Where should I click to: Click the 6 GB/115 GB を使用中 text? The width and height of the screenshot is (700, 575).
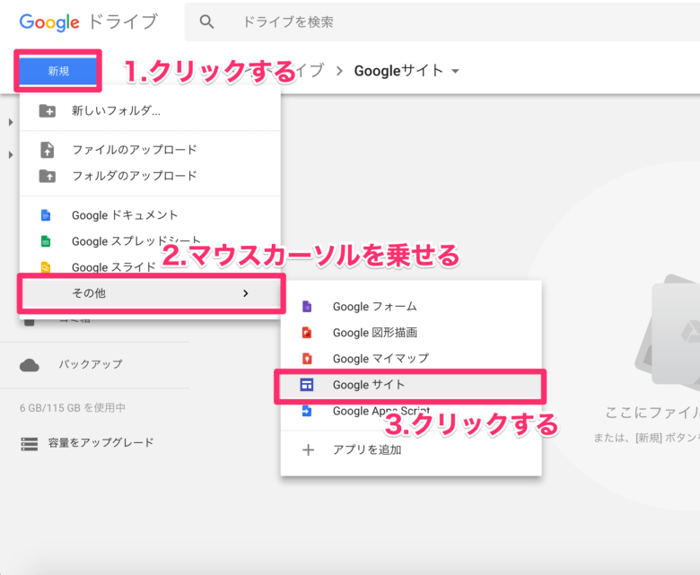point(73,408)
